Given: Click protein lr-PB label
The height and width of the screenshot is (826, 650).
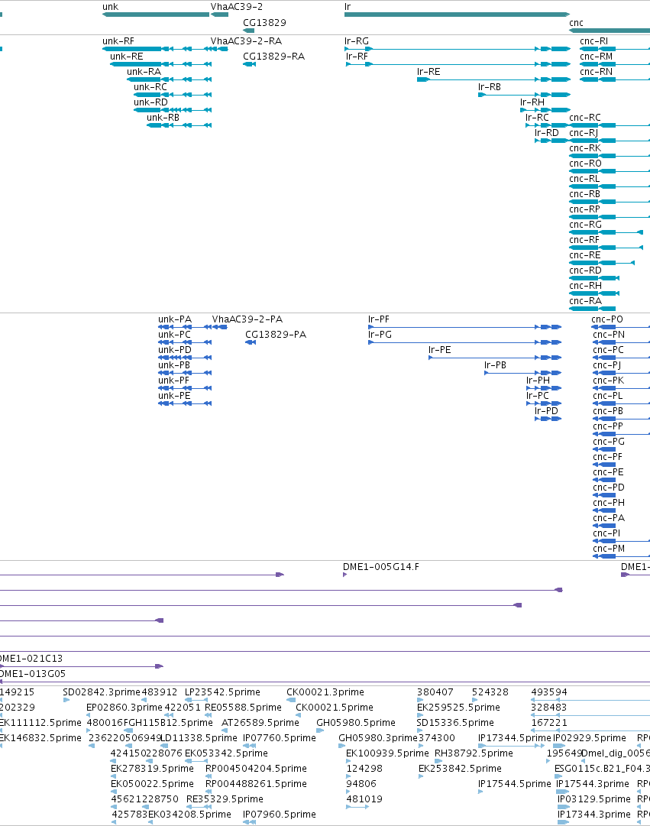Looking at the screenshot, I should [x=495, y=365].
